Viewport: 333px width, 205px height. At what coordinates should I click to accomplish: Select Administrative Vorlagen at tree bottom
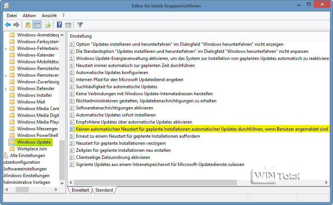point(27,182)
